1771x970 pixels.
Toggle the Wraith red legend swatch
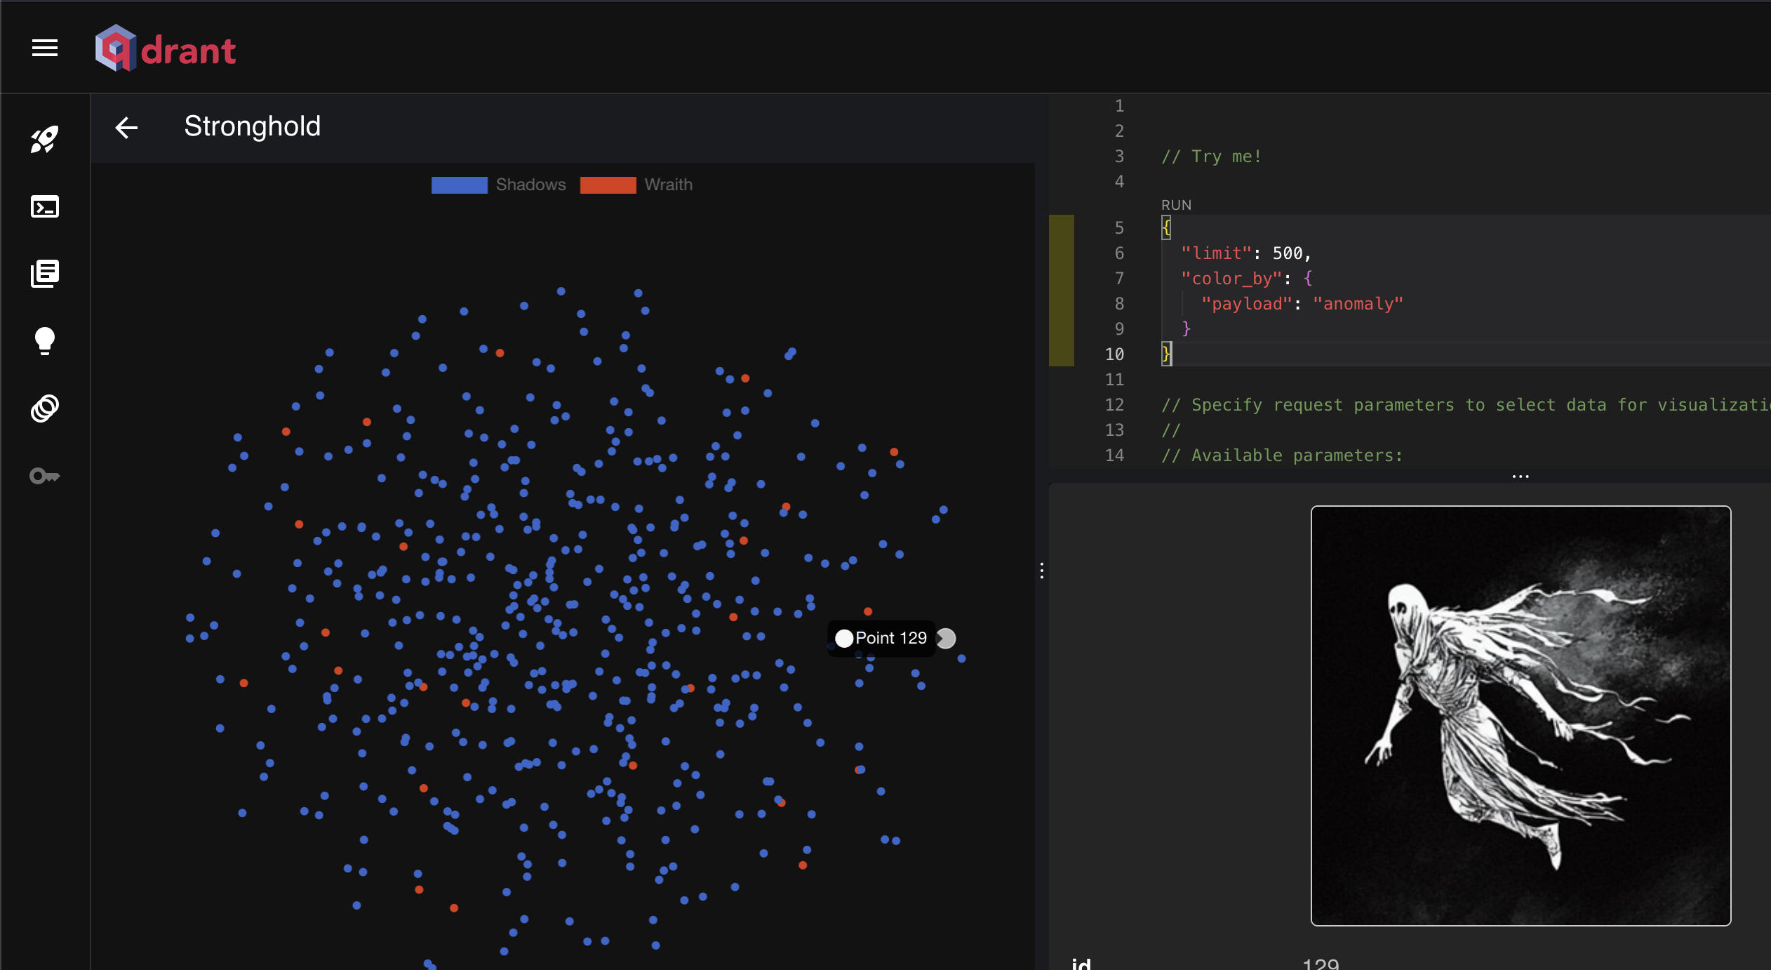(x=608, y=185)
